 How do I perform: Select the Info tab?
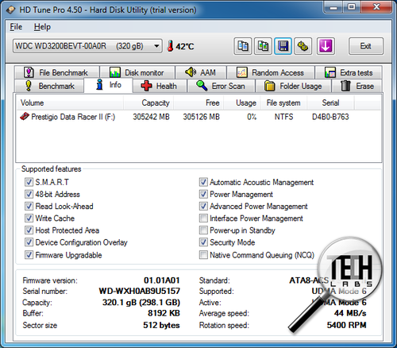coord(108,85)
